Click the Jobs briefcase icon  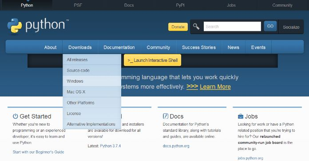[x=241, y=116]
